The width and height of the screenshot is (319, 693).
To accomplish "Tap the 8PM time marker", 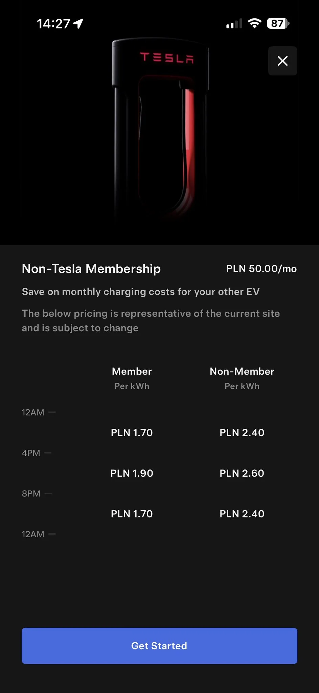I will (x=31, y=493).
